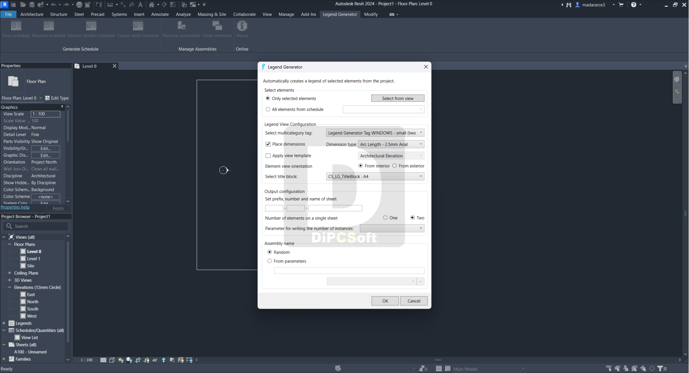This screenshot has width=689, height=373.
Task: Collapse the Elevations (12mm Circle) node
Action: pyautogui.click(x=10, y=287)
